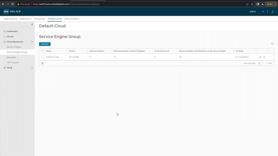Open the Applications tab
The width and height of the screenshot is (278, 156).
point(10,19)
